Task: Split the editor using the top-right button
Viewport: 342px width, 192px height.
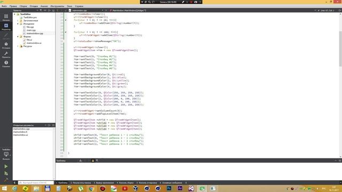Action: point(340,10)
